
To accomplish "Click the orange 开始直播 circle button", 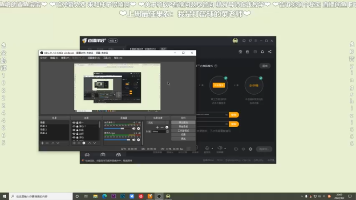I will [218, 85].
